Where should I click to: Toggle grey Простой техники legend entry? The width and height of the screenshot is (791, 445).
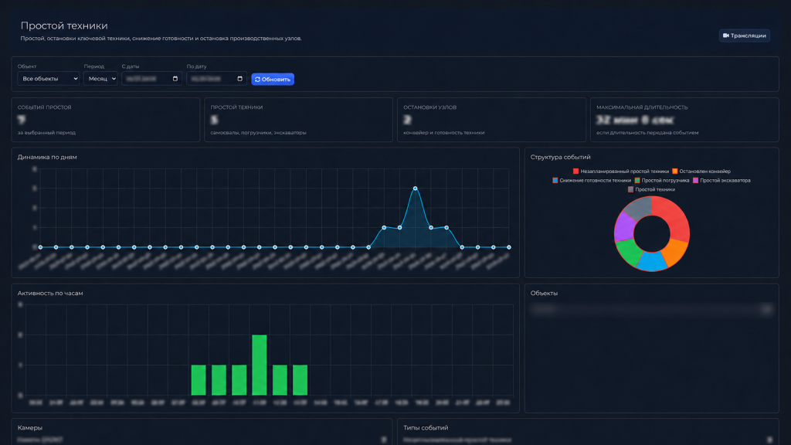(x=651, y=190)
